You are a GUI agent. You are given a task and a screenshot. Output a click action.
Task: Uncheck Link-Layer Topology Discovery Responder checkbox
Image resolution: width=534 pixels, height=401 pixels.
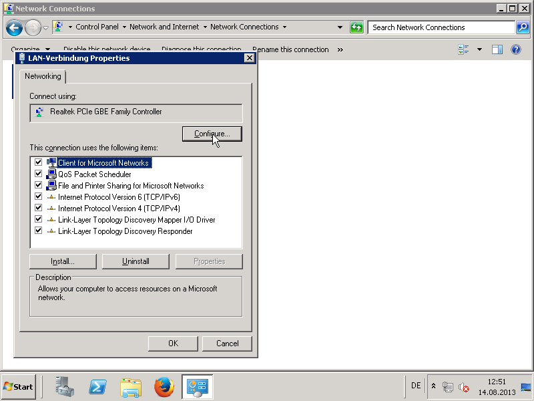point(39,231)
